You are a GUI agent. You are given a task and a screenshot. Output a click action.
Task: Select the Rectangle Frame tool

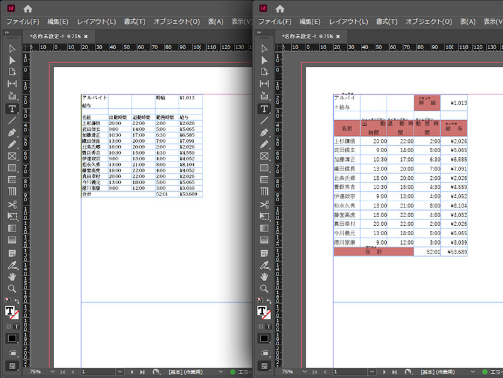pyautogui.click(x=11, y=157)
